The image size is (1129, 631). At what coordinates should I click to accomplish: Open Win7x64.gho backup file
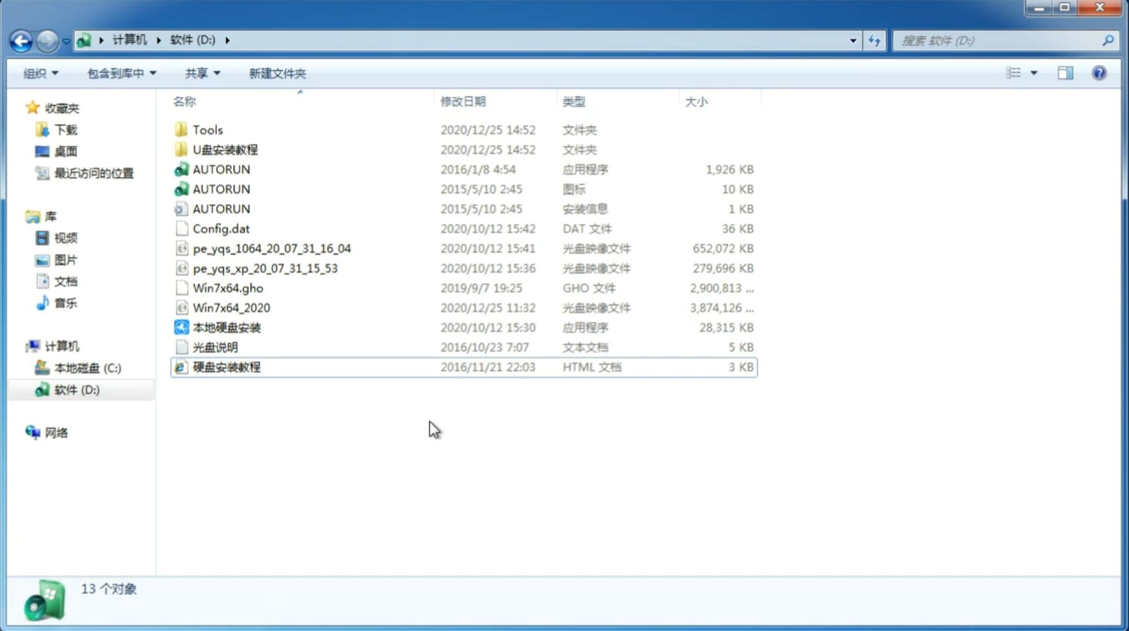point(228,288)
